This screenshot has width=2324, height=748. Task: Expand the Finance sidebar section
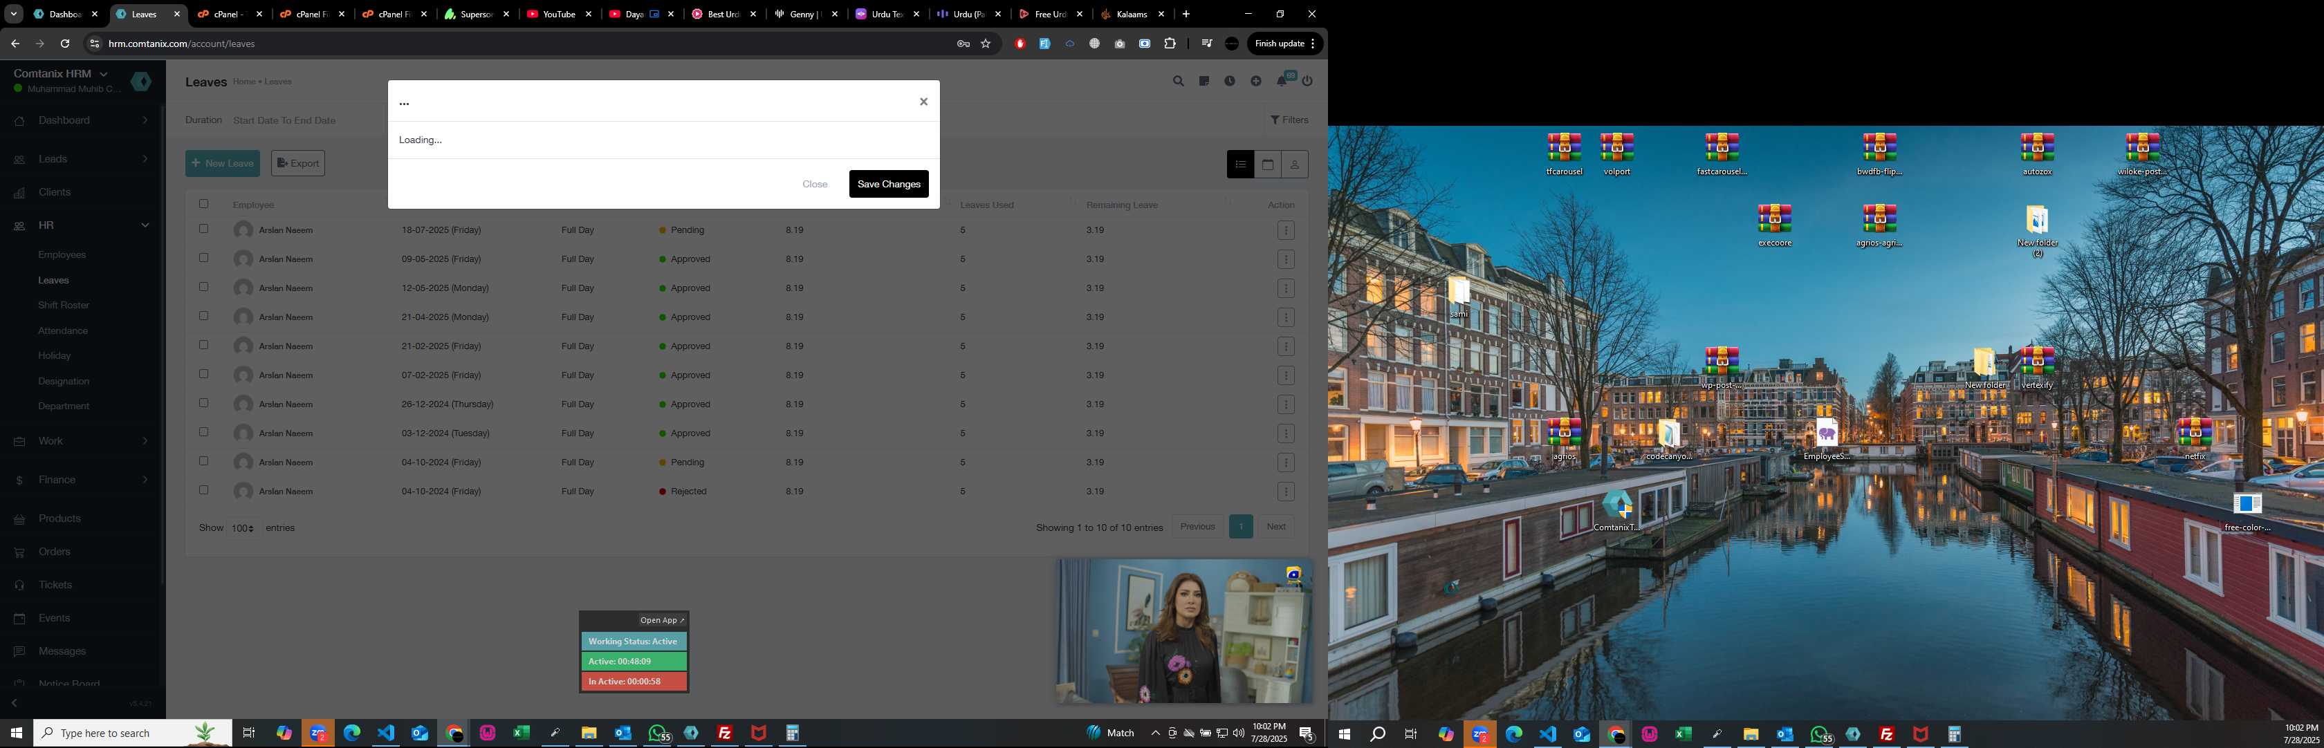83,480
